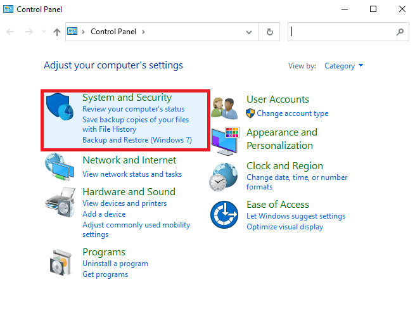Open Review your computer's status
Image resolution: width=415 pixels, height=313 pixels.
134,109
